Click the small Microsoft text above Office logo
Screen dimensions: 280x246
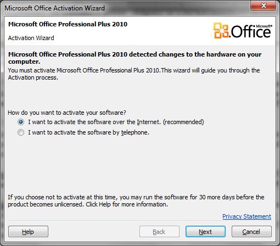(x=264, y=26)
